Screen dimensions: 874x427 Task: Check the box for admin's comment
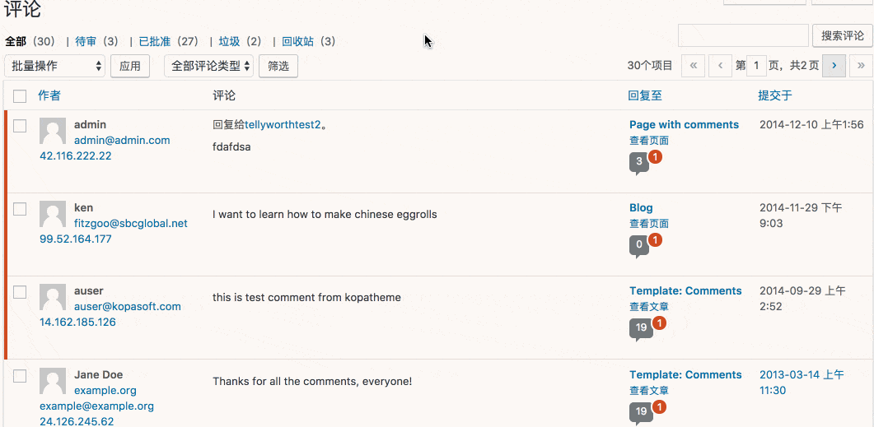point(21,126)
